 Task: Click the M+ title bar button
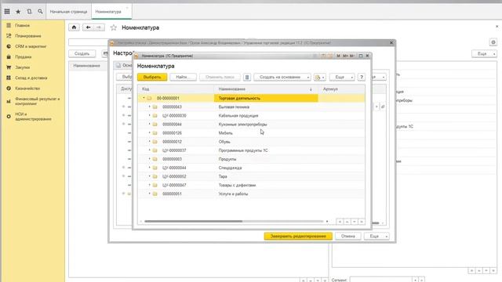345,56
